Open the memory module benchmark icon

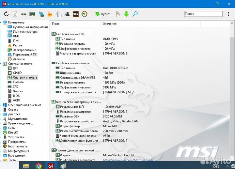pyautogui.click(x=32, y=14)
